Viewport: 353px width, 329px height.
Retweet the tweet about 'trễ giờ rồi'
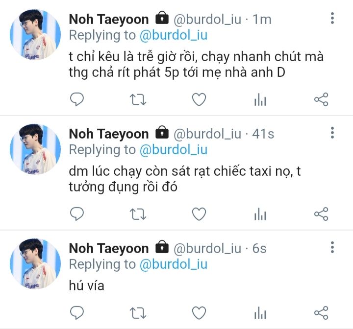coord(138,99)
